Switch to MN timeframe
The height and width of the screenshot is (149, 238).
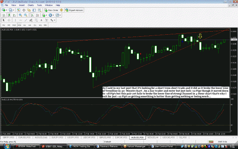tap(45, 25)
